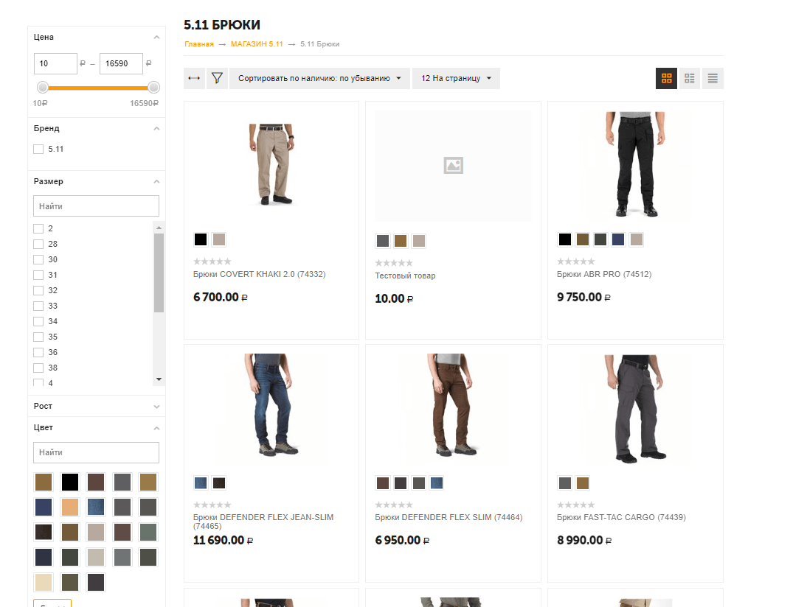Switch to compact lines view icon

coord(713,78)
